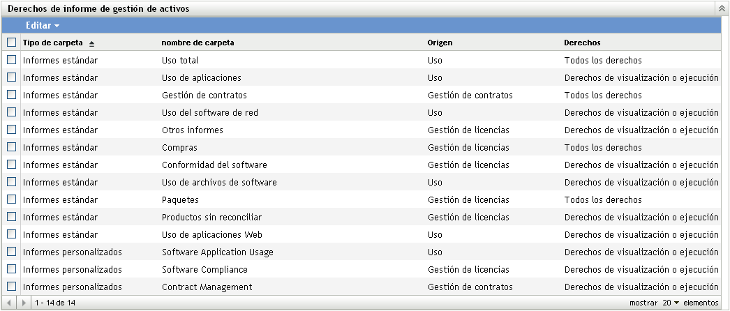Image resolution: width=730 pixels, height=311 pixels.
Task: Select the Gestión de contratos row checkbox
Action: pos(11,95)
